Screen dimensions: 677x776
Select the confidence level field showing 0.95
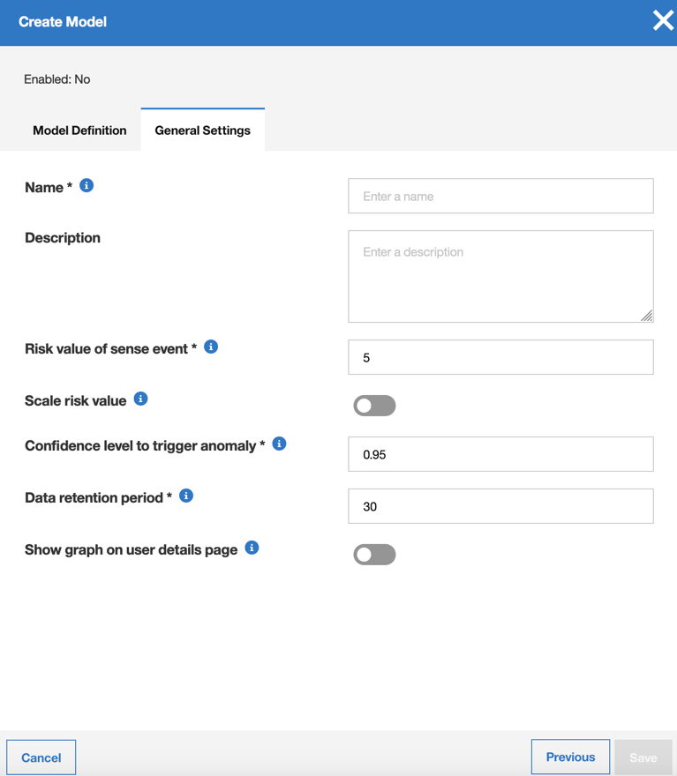(x=500, y=454)
